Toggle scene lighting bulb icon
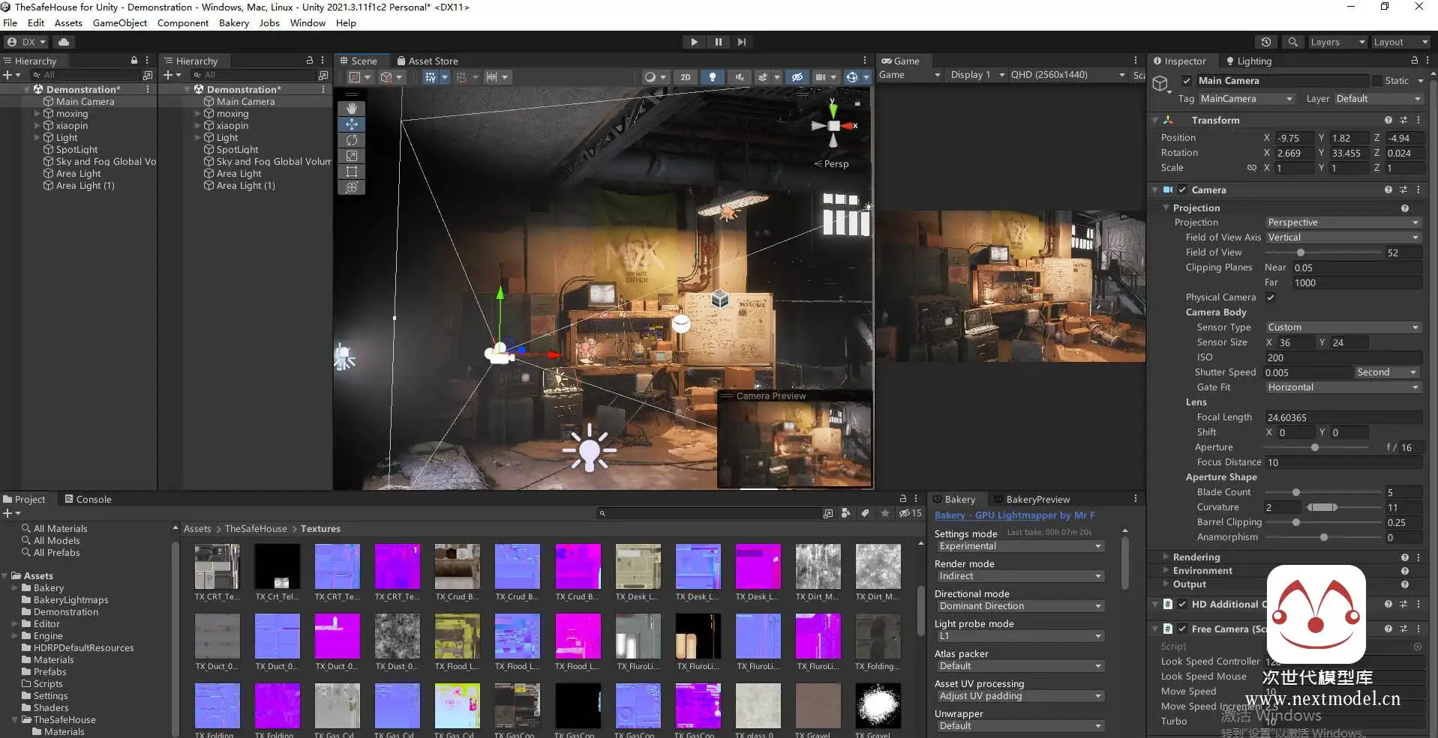1438x738 pixels. coord(712,77)
